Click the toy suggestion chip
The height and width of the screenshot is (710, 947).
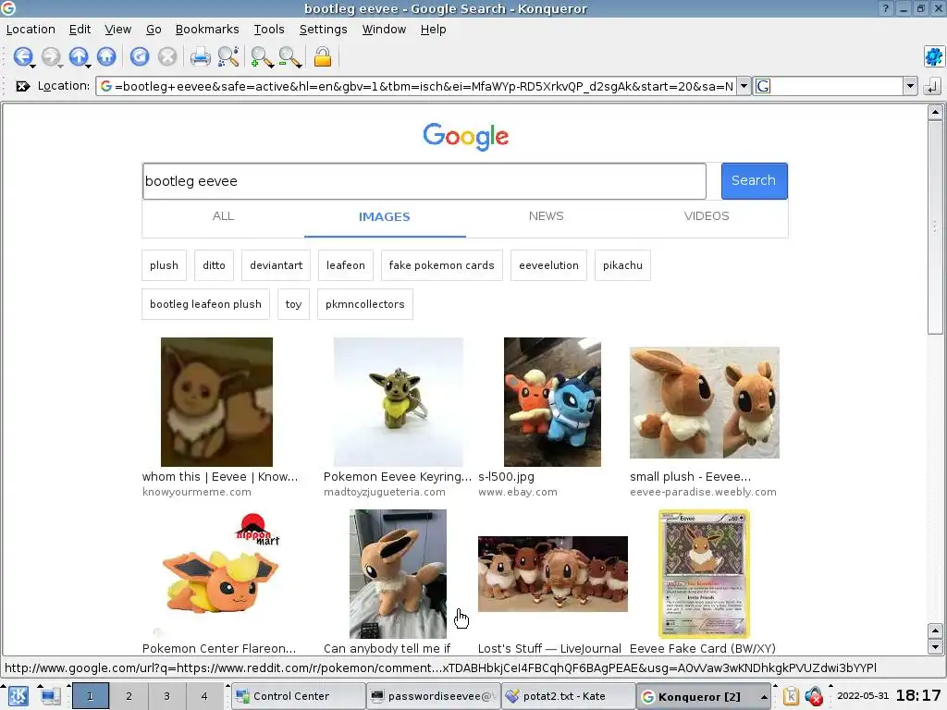pyautogui.click(x=293, y=304)
